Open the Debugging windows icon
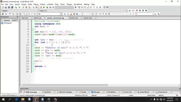Image resolution: width=181 pixels, height=102 pixels. click(104, 7)
